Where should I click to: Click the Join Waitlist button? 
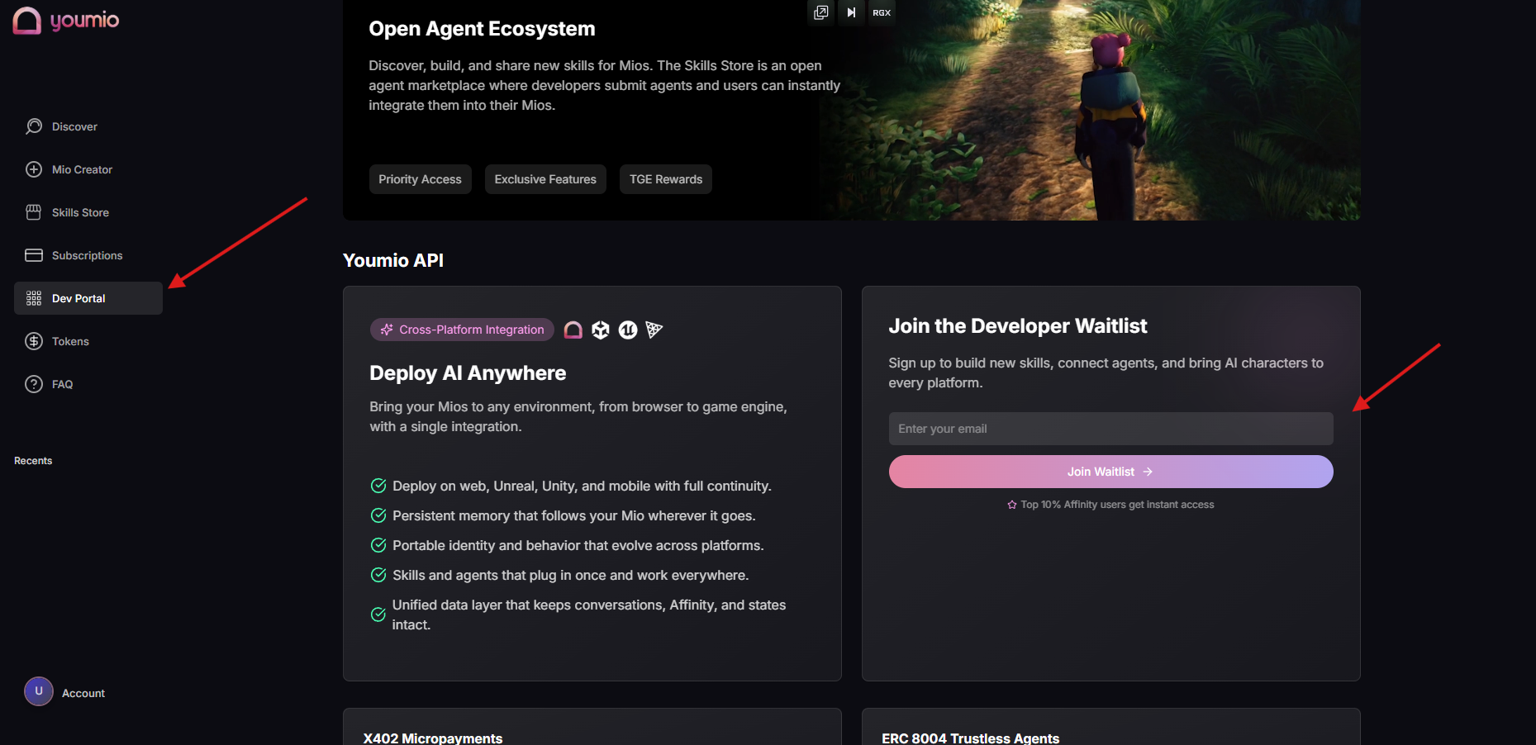(1110, 472)
